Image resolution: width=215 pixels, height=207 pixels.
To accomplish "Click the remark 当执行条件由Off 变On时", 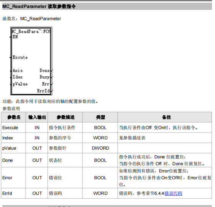I will tap(165, 128).
